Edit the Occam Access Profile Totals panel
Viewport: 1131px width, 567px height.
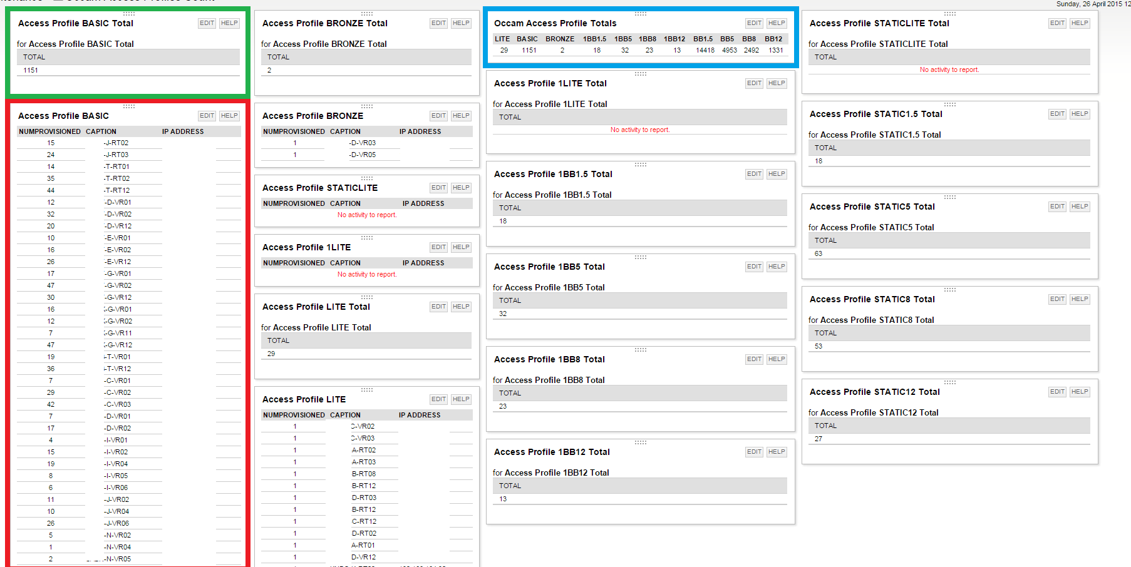[x=755, y=23]
